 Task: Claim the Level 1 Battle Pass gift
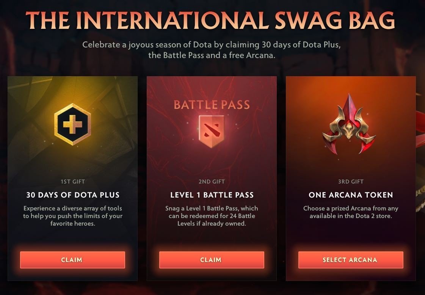click(x=212, y=260)
